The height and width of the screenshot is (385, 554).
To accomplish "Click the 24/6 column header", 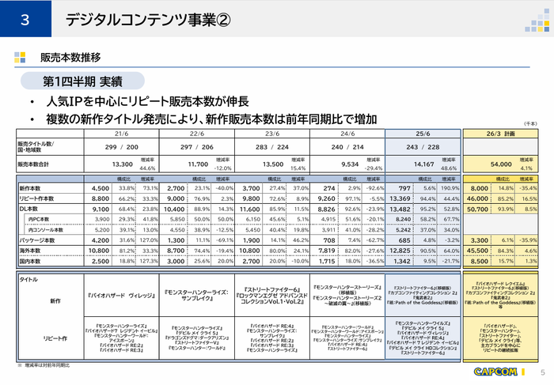I will pyautogui.click(x=347, y=134).
